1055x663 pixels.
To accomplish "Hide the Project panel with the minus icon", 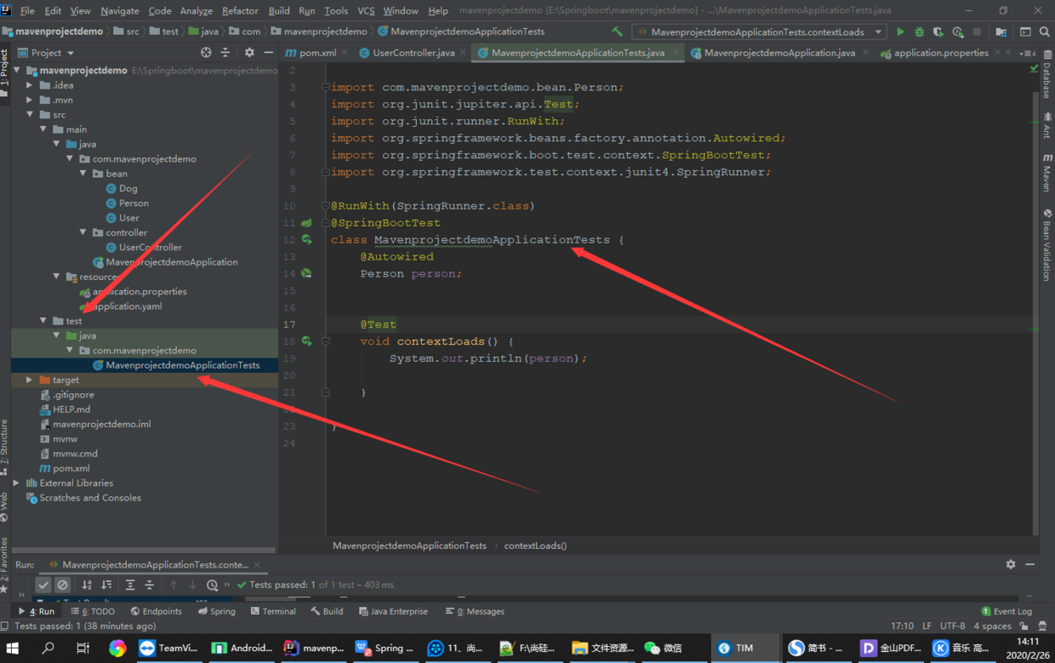I will 268,53.
